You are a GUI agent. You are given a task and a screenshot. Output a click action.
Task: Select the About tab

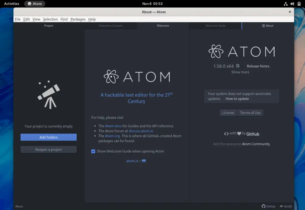click(268, 26)
